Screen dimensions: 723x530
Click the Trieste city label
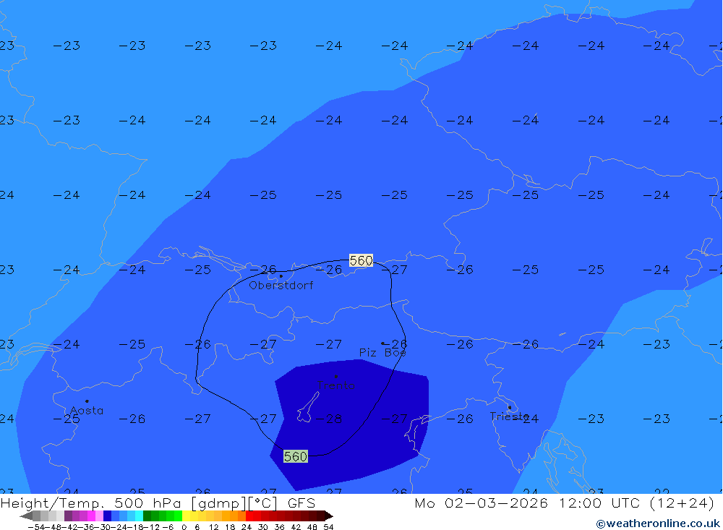pyautogui.click(x=509, y=416)
